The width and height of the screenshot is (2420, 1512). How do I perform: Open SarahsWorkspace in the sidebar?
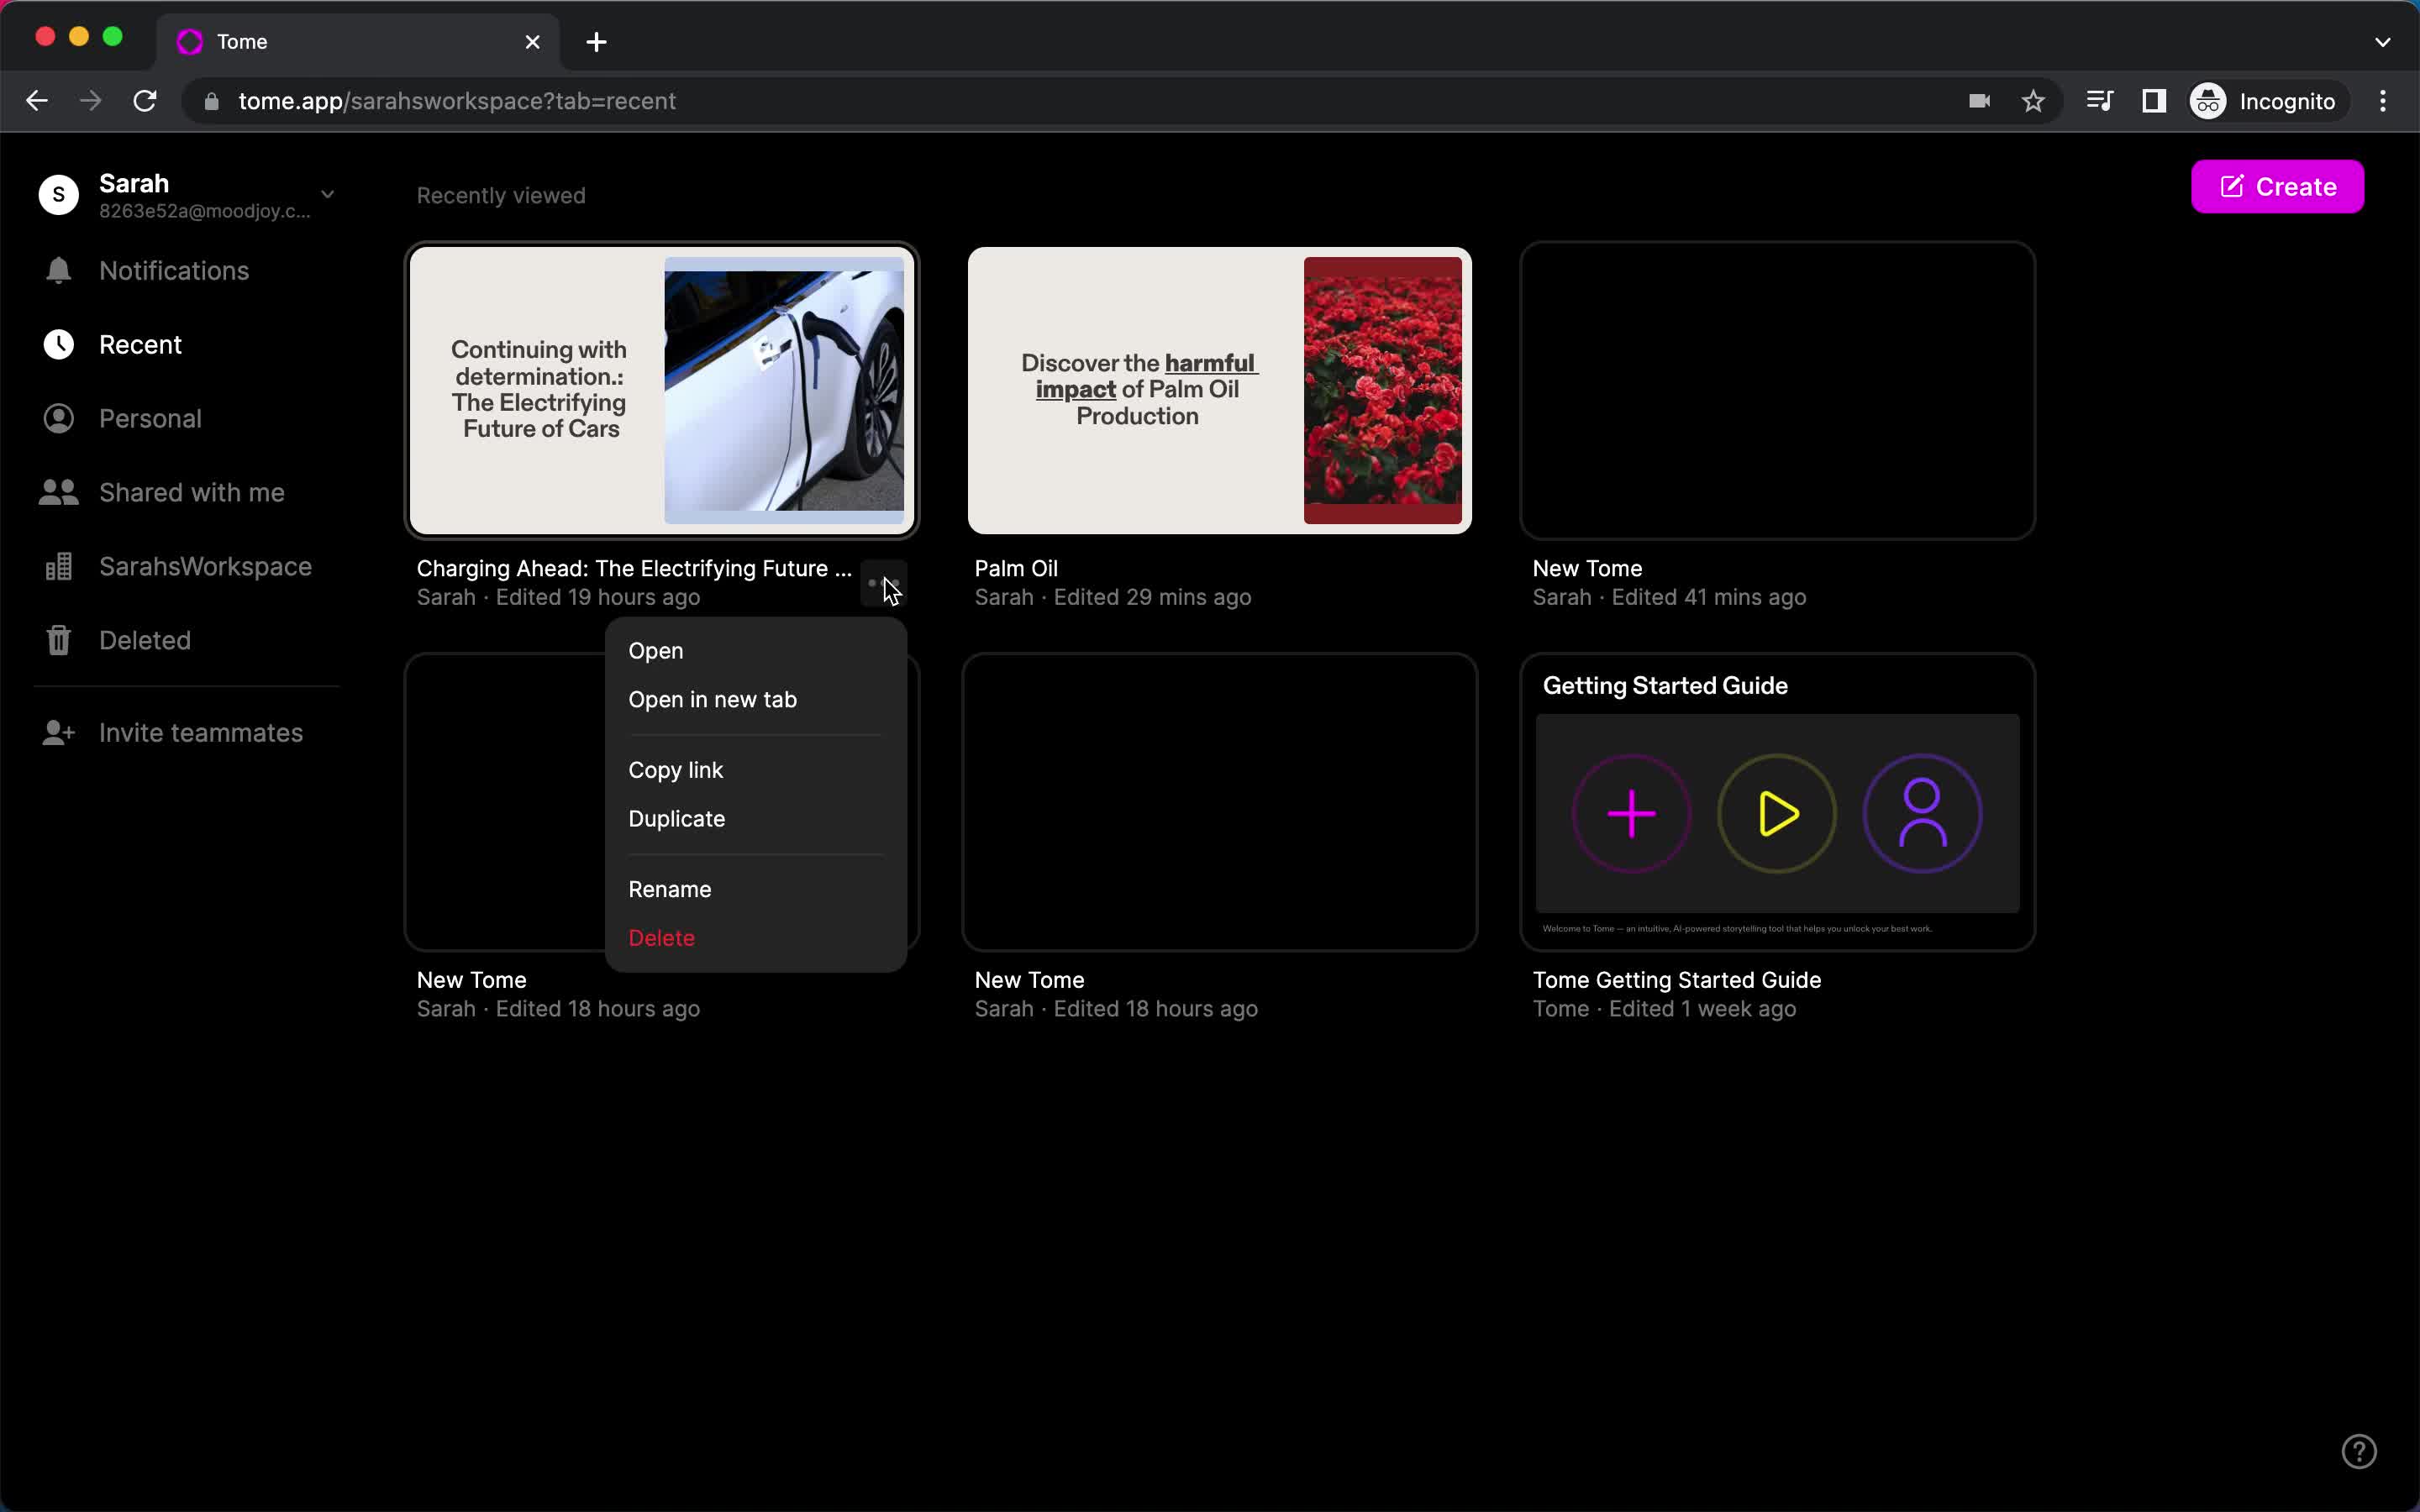coord(205,567)
